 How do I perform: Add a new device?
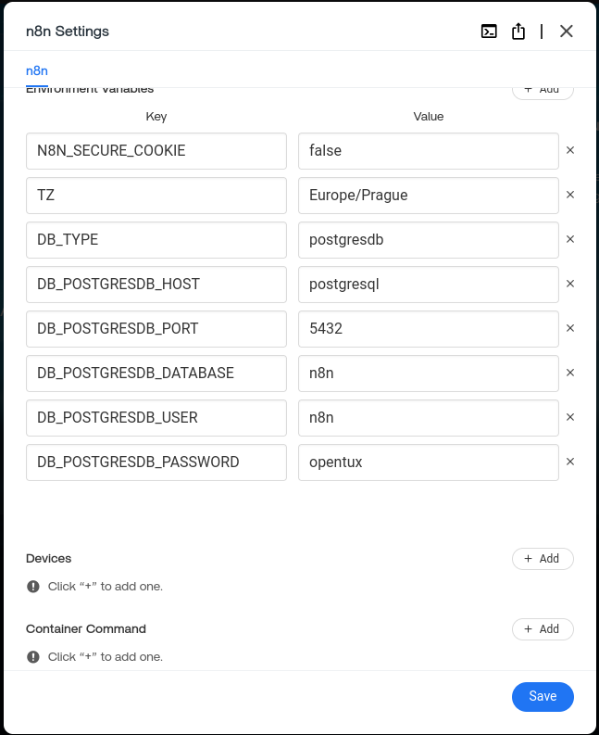point(543,559)
